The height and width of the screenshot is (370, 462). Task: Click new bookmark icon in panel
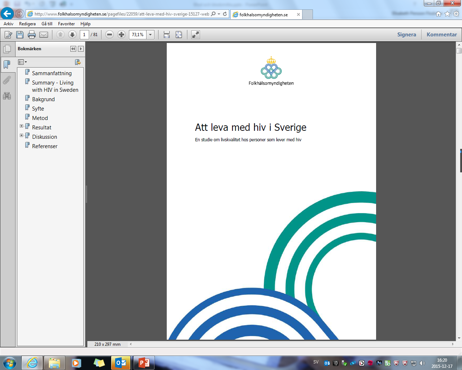78,62
